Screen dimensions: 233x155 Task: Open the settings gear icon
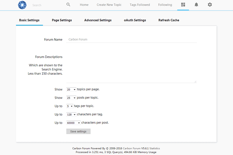(x=210, y=5)
